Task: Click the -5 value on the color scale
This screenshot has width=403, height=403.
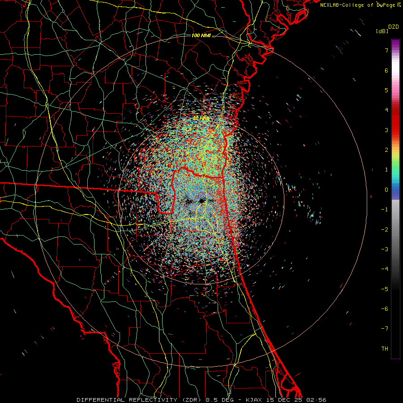Action: (x=385, y=289)
